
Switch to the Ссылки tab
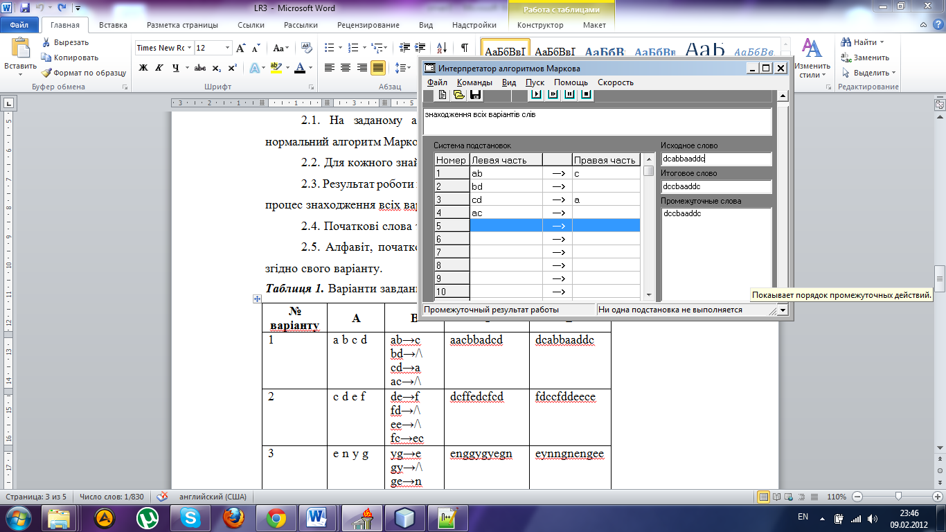[x=251, y=25]
